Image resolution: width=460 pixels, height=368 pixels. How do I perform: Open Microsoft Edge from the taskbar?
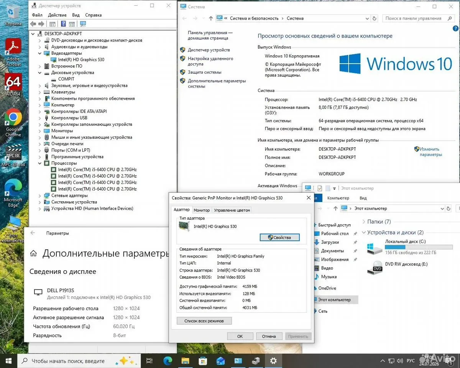point(168,361)
